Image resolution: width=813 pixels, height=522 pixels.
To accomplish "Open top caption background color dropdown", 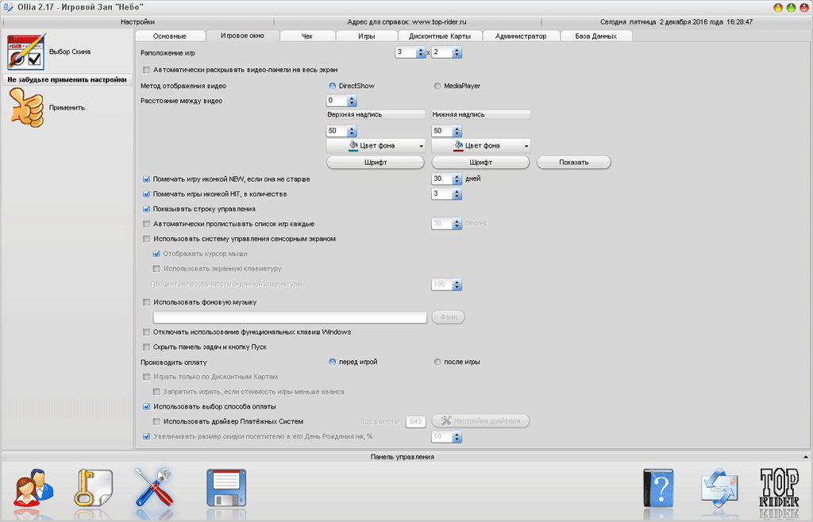I will coord(421,146).
